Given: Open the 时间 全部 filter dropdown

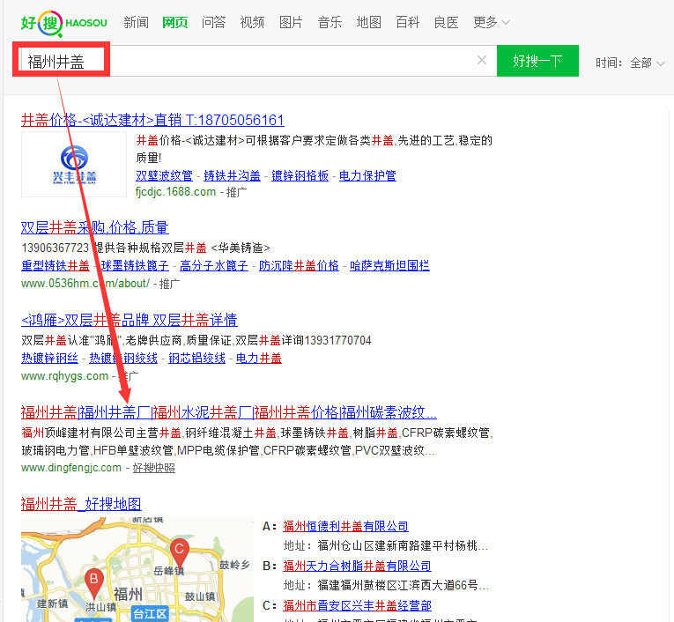Looking at the screenshot, I should point(648,63).
